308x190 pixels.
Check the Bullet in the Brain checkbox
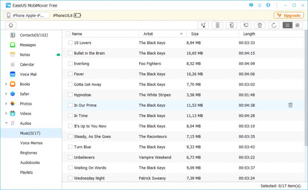[70, 53]
